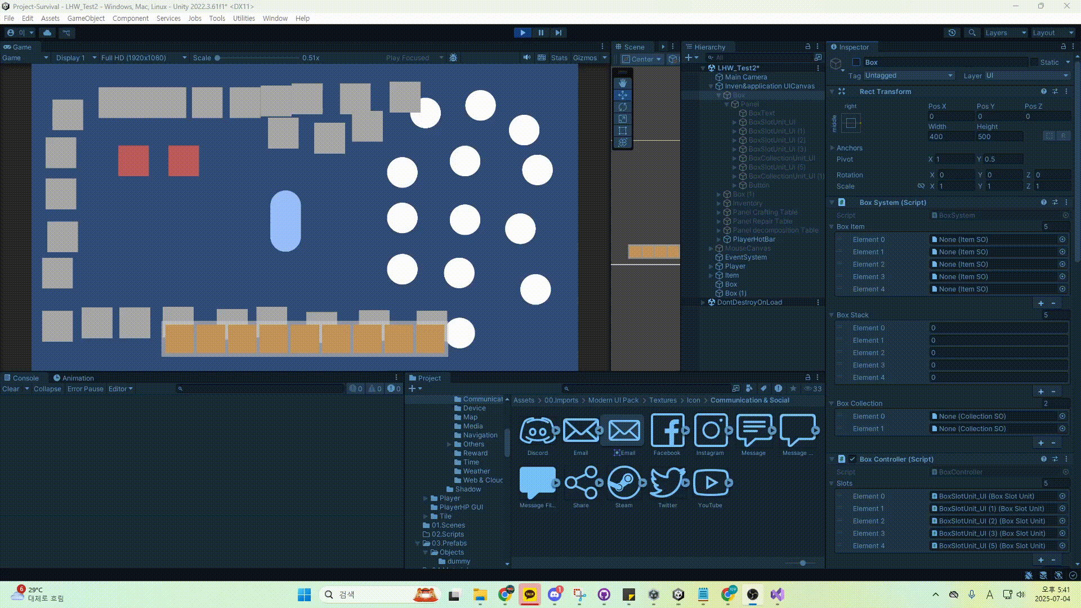Click the Pause button in the toolbar
Screen dimensions: 1081x608
tap(540, 33)
